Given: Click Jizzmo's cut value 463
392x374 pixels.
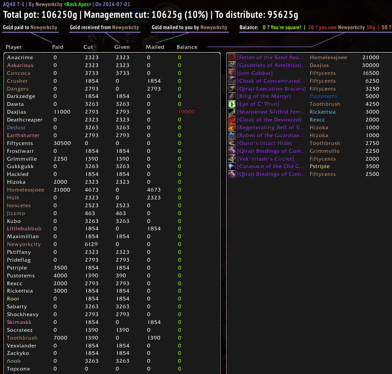Looking at the screenshot, I should pos(90,213).
